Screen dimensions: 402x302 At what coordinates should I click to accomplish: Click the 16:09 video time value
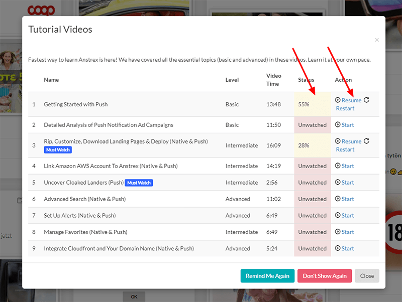click(x=273, y=145)
